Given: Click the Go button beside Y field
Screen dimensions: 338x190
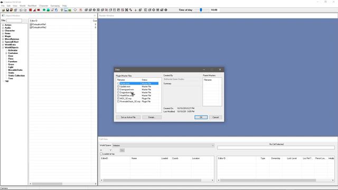Looking at the screenshot, I should (x=122, y=150).
